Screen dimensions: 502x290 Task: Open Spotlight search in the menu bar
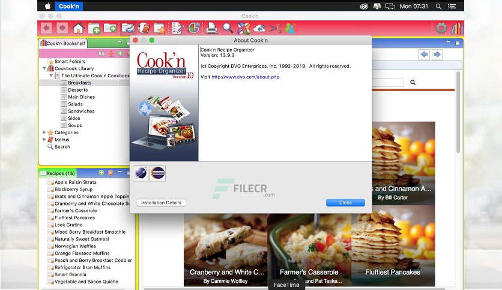coord(438,6)
